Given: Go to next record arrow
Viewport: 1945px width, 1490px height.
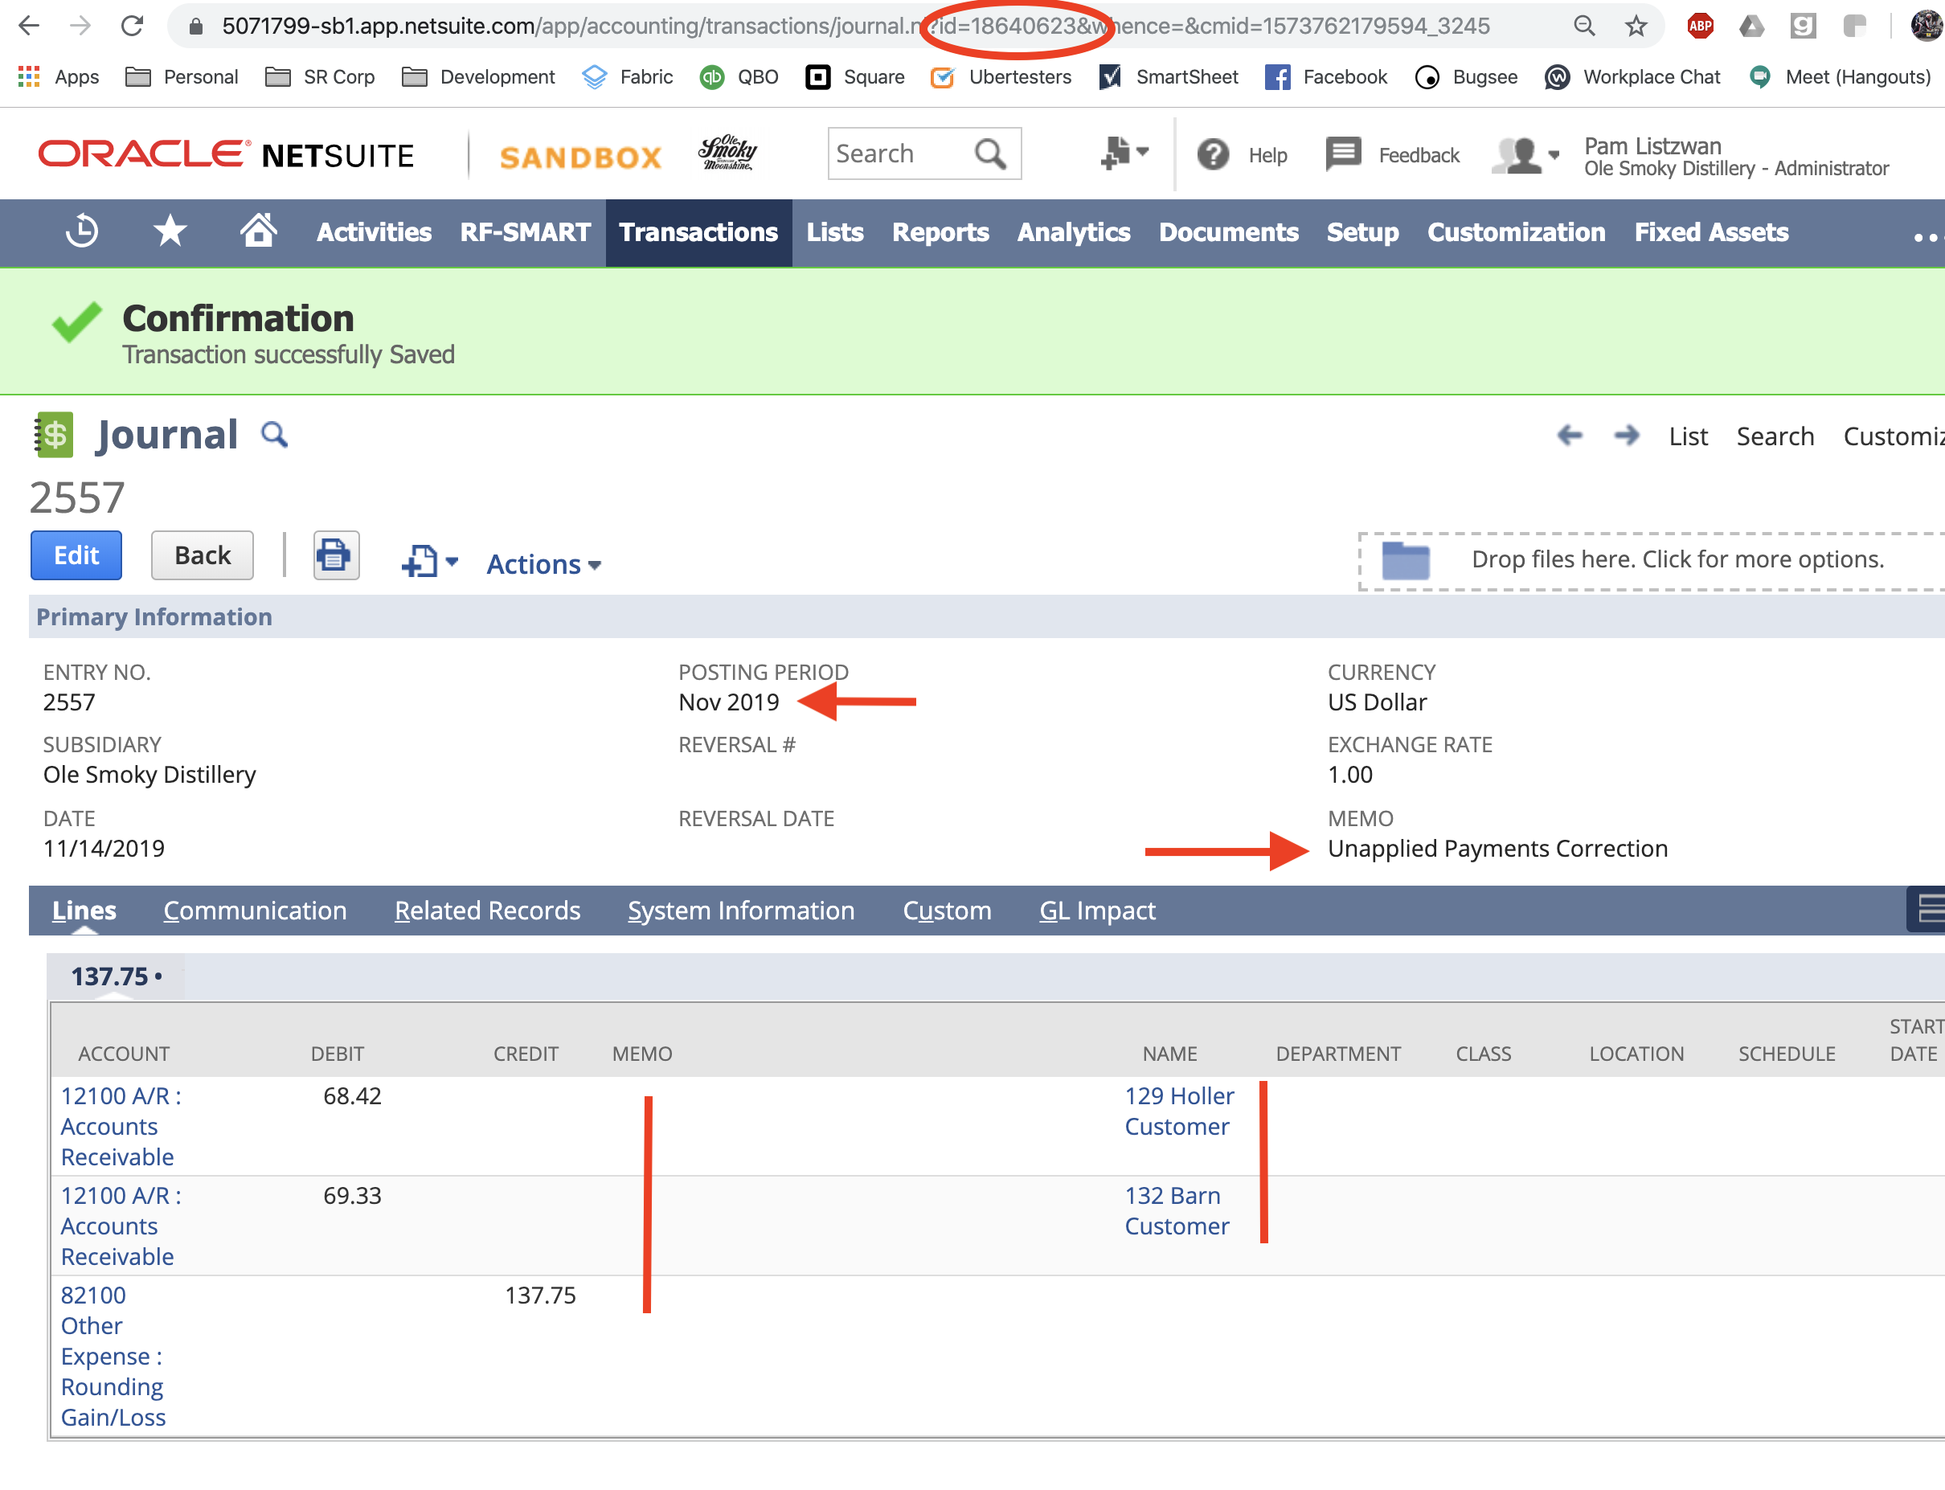Looking at the screenshot, I should coord(1626,436).
